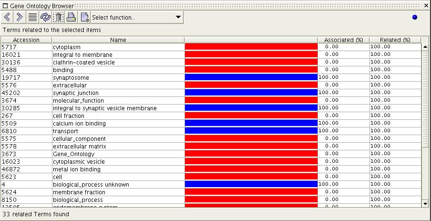The height and width of the screenshot is (221, 431).
Task: Click the blue bar for synaptosome
Action: [x=251, y=78]
